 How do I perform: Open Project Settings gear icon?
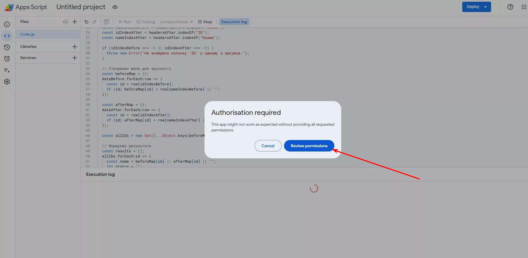[7, 82]
